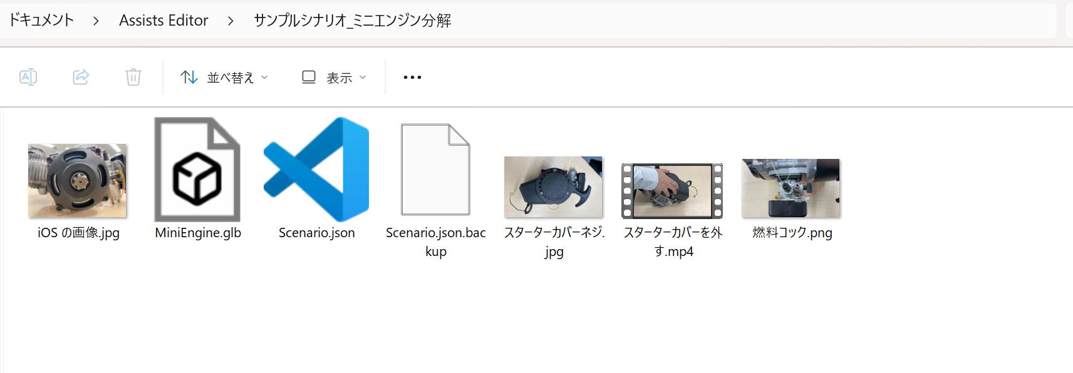Click the Rename toolbar icon
The width and height of the screenshot is (1073, 373).
pos(28,77)
